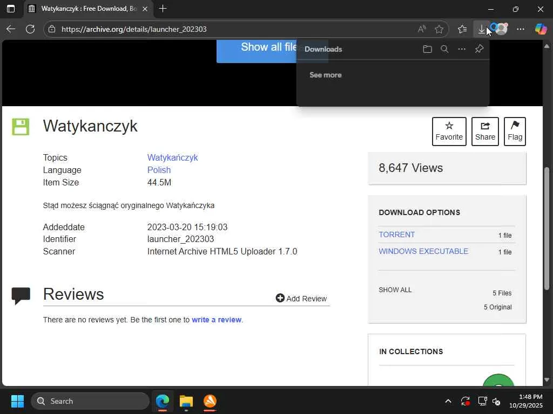Flag this archive item
Viewport: 553px width, 414px height.
pos(515,132)
